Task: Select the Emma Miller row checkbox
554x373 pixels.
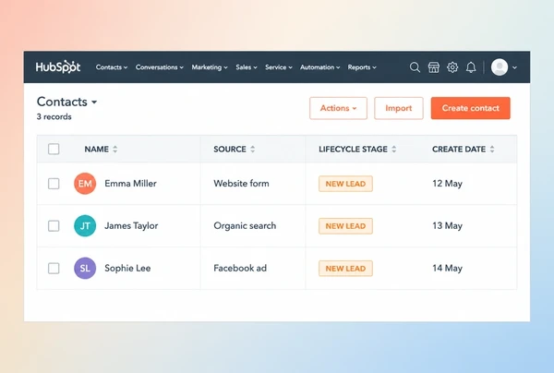Action: click(54, 184)
